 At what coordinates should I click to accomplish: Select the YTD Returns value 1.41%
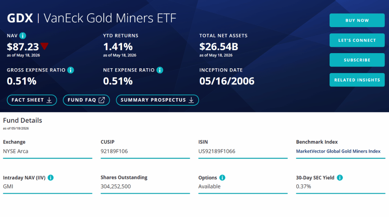click(x=118, y=47)
